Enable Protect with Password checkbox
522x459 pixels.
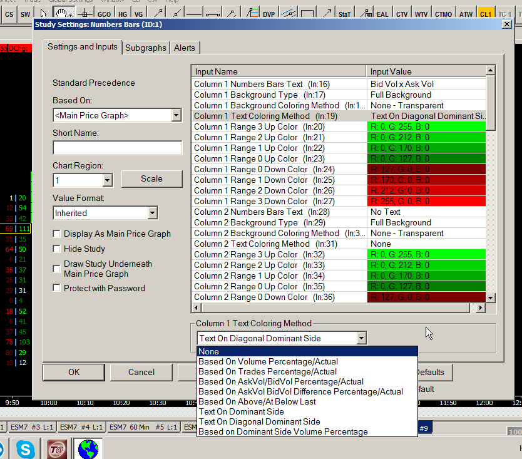[56, 288]
